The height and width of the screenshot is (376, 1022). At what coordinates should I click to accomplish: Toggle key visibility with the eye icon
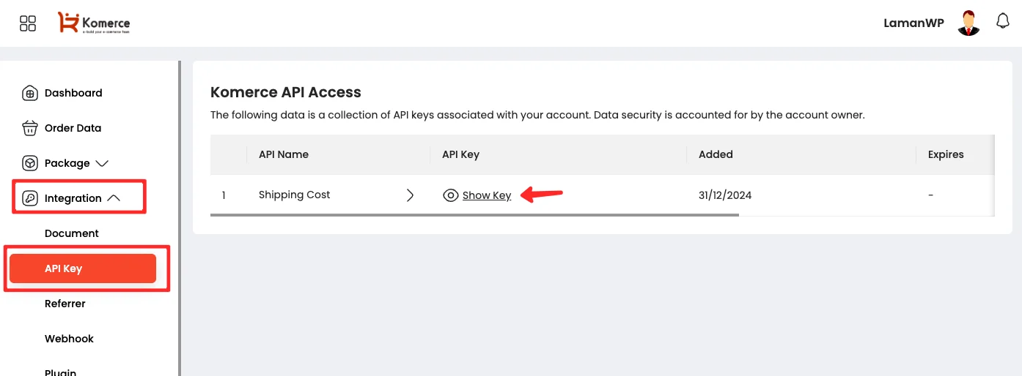451,195
